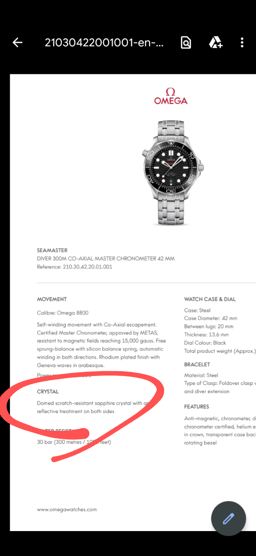Tap the 30 bar water resistance text

tap(74, 442)
